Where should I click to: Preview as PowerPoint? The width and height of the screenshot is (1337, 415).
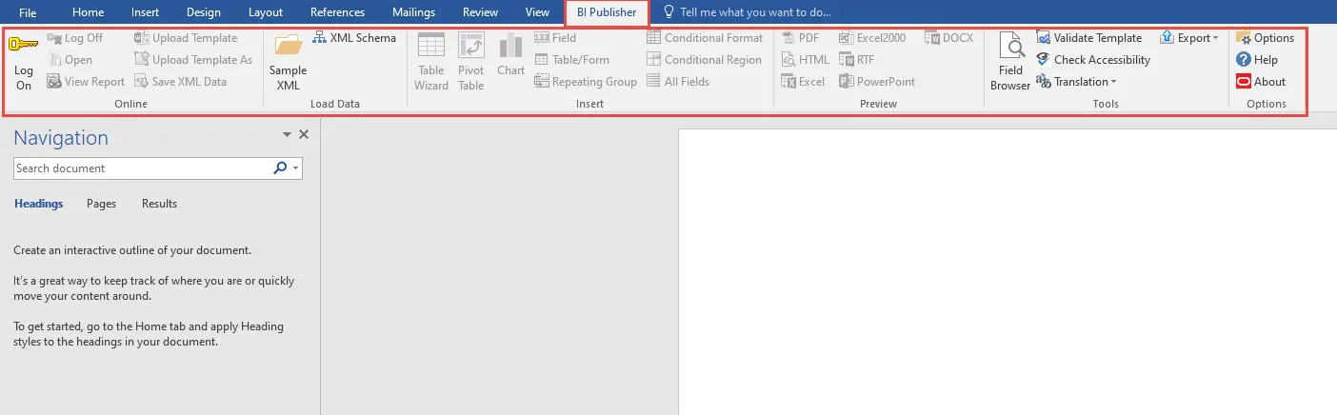pos(877,82)
